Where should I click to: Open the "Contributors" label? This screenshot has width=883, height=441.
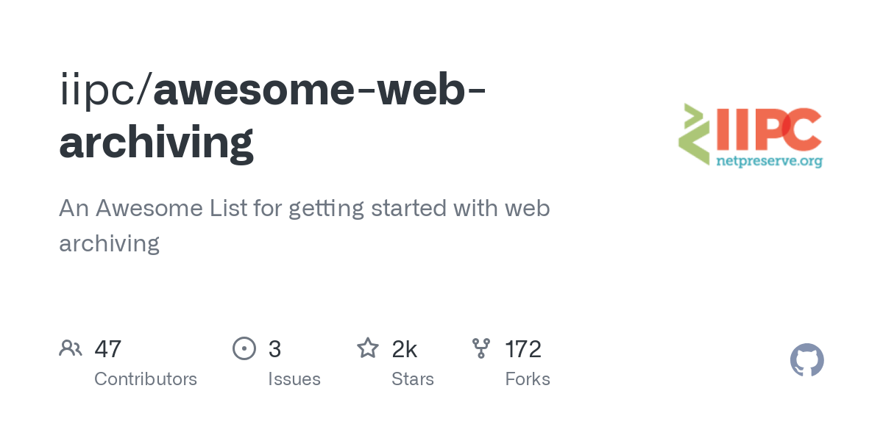point(146,379)
